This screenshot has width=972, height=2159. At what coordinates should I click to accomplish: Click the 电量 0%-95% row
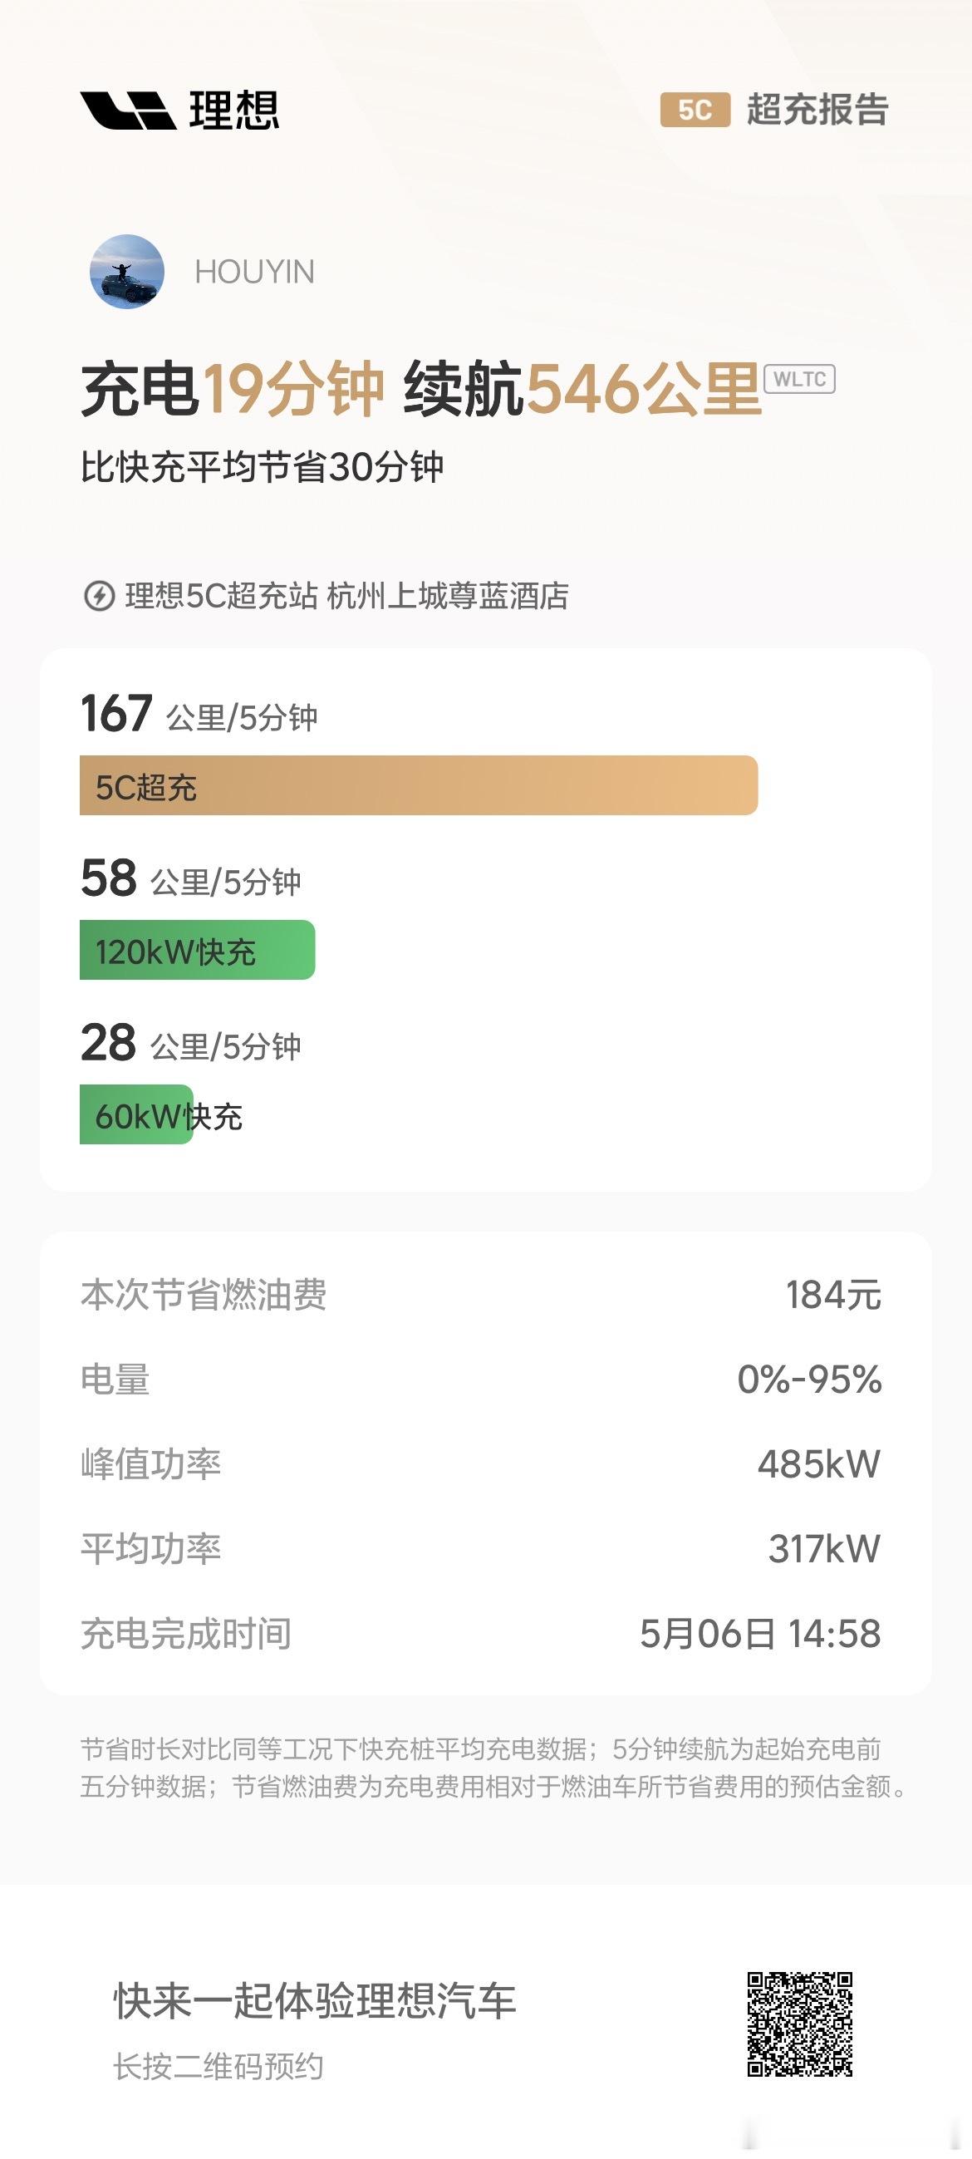pos(481,1379)
